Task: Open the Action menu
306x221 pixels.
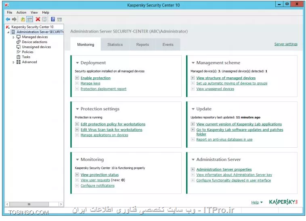Action: 21,12
